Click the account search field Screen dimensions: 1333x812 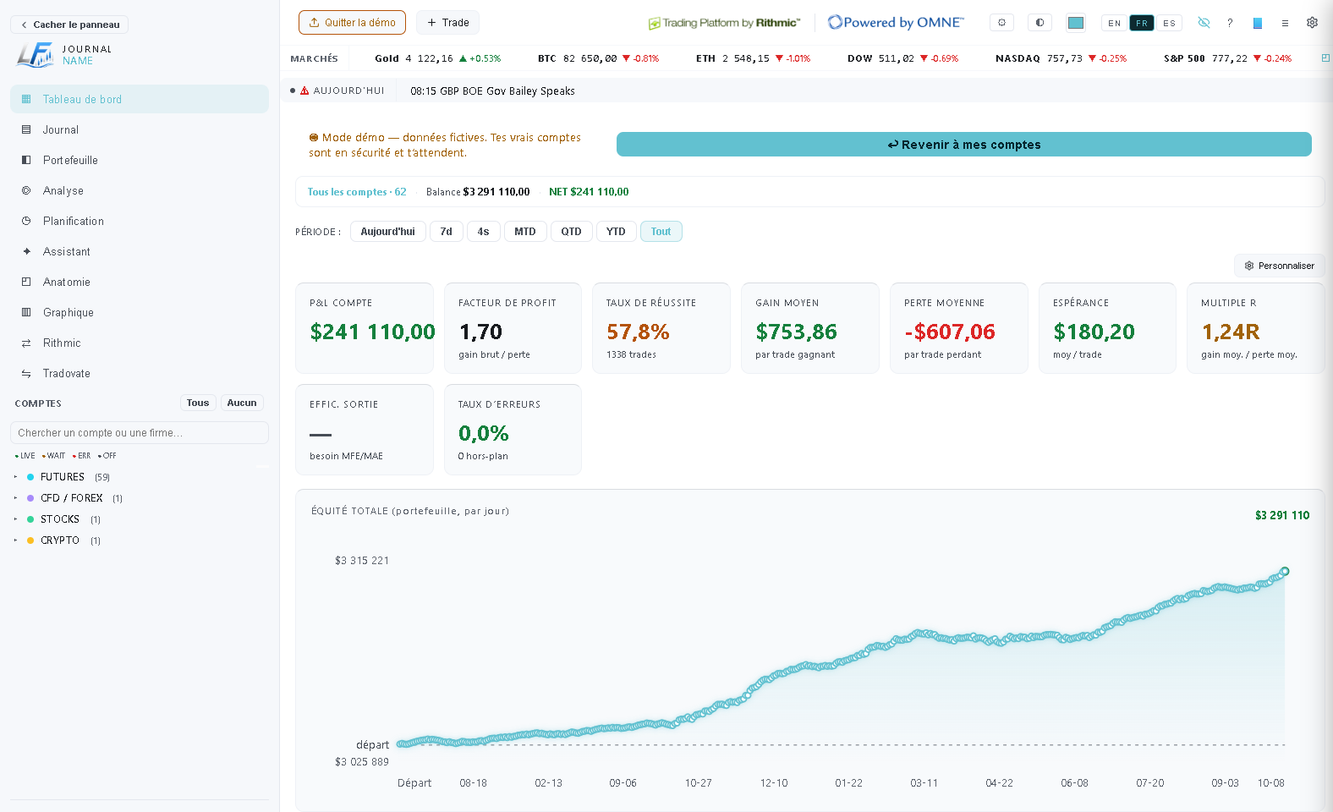pyautogui.click(x=140, y=432)
